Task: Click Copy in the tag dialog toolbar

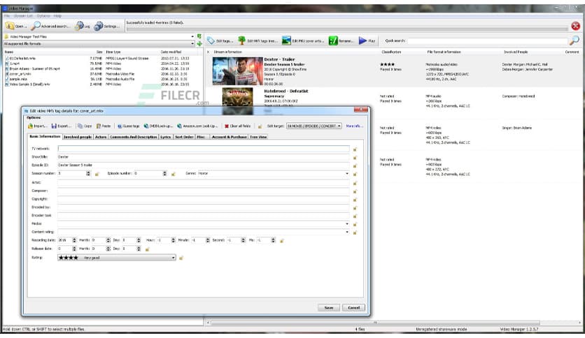Action: (x=84, y=126)
